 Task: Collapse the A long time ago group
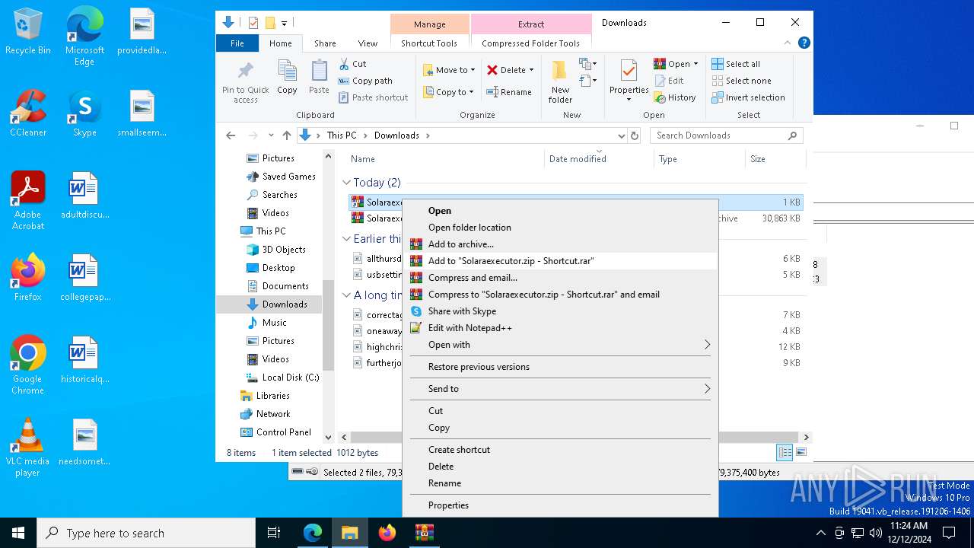tap(346, 295)
